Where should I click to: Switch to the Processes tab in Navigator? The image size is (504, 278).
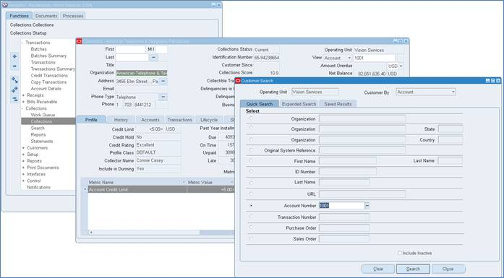tap(73, 16)
